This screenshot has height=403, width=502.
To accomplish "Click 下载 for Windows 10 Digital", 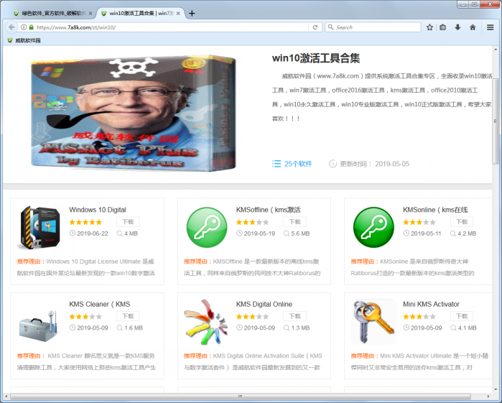I will [x=128, y=222].
